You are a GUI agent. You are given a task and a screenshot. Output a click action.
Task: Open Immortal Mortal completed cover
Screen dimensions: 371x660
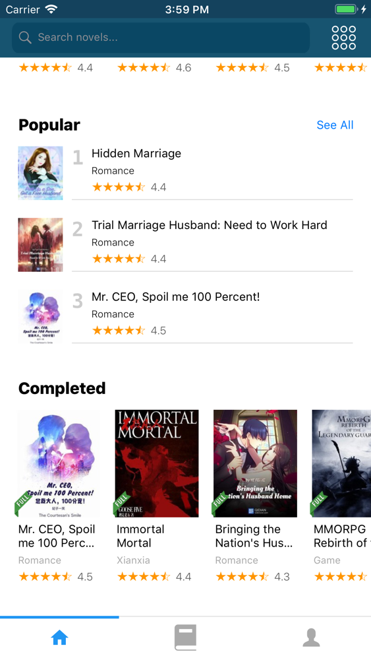coord(157,463)
